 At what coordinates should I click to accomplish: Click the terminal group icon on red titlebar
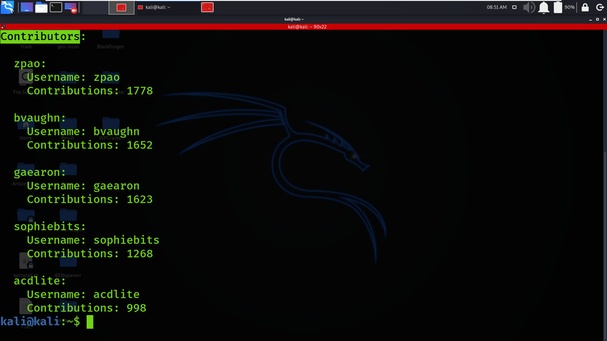pos(3,27)
